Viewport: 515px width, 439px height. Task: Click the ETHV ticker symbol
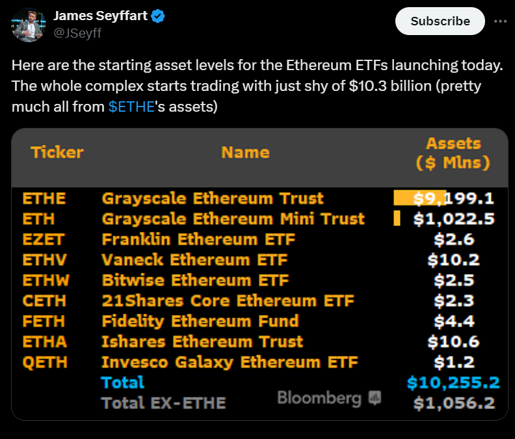click(x=45, y=260)
